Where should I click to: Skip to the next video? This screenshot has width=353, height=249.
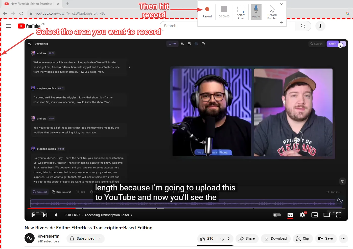45,215
